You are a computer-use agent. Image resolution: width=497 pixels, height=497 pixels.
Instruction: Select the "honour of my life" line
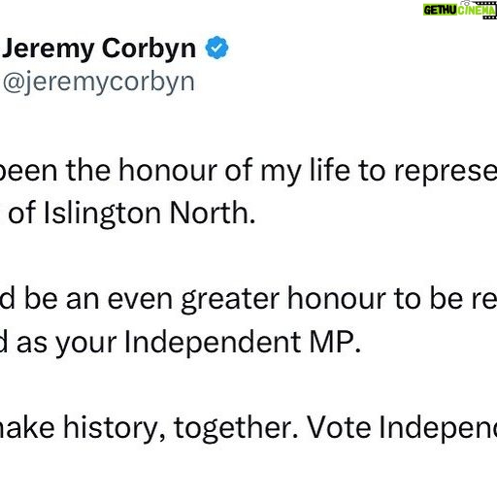(x=248, y=172)
